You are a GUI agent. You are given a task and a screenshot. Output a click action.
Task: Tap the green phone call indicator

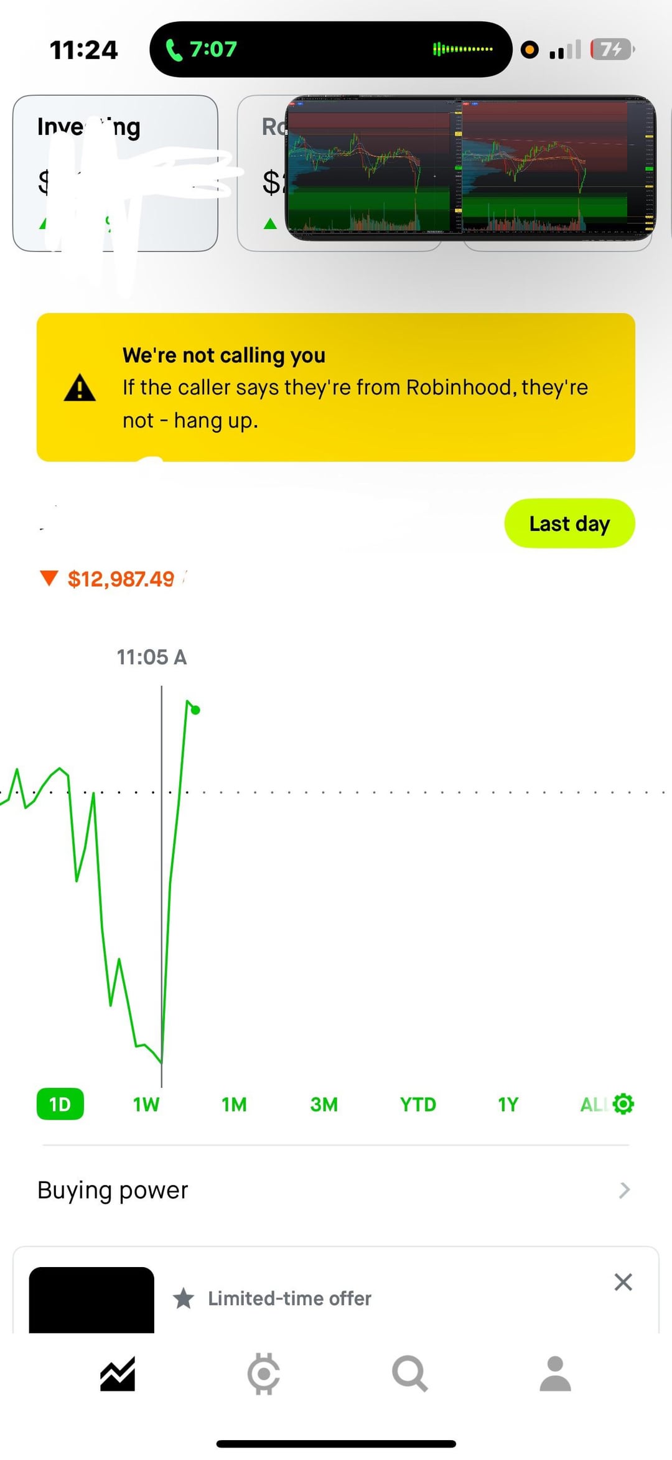pyautogui.click(x=201, y=49)
